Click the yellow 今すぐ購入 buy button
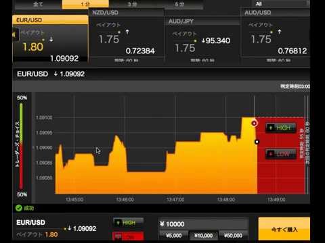Viewport: 325px width, 243px height. click(x=284, y=229)
